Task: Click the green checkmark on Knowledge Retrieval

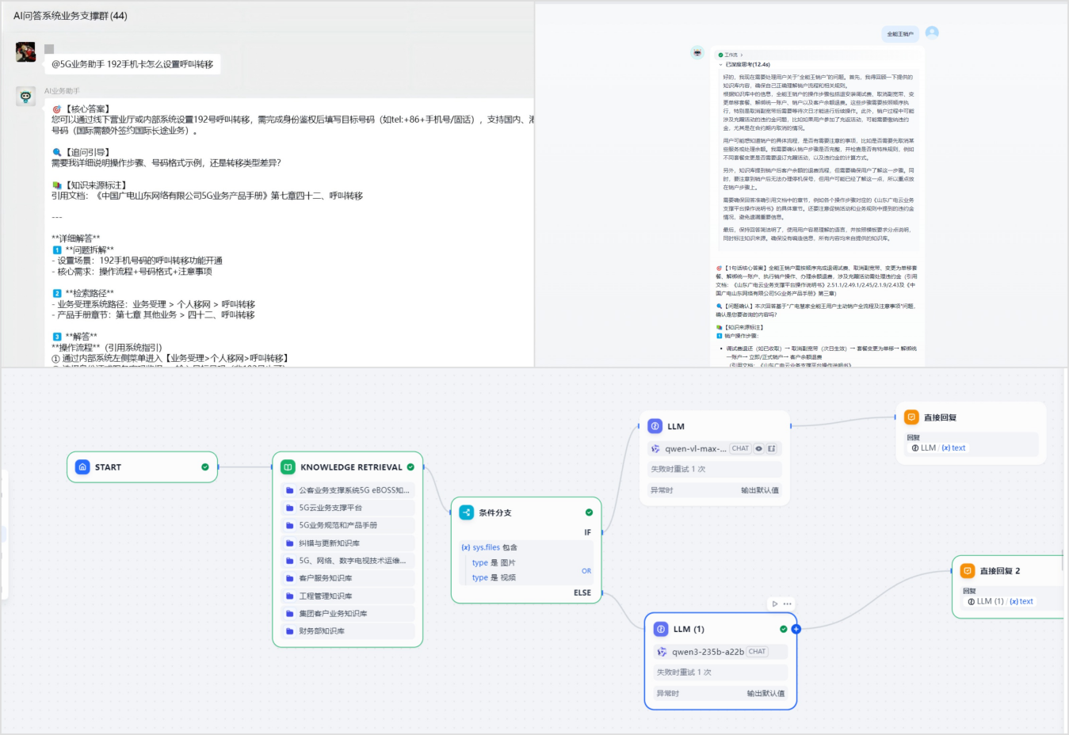Action: [x=410, y=467]
